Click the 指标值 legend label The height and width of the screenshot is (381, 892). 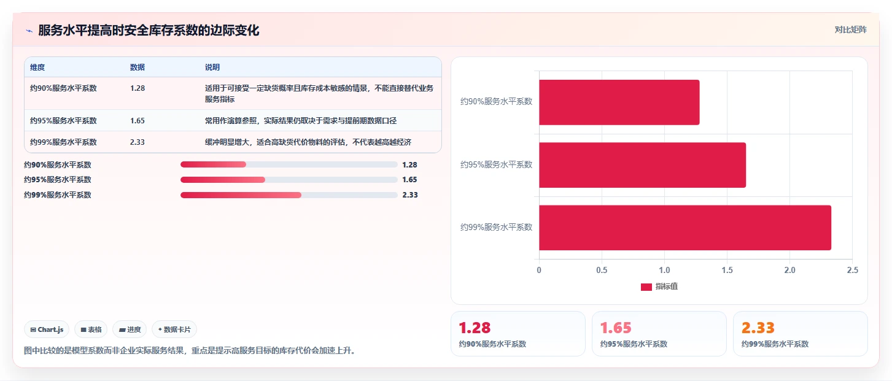(667, 287)
